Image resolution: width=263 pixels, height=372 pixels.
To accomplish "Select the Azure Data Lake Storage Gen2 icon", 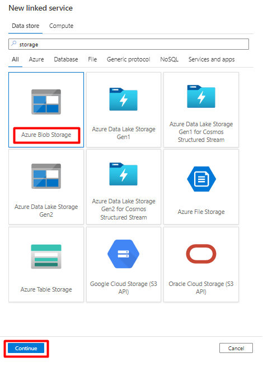I will pyautogui.click(x=46, y=176).
